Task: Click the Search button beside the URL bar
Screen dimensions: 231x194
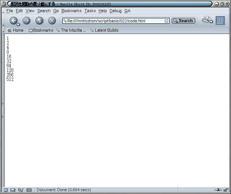Action: [183, 21]
